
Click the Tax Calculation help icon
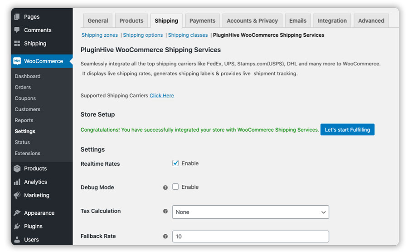(x=165, y=211)
